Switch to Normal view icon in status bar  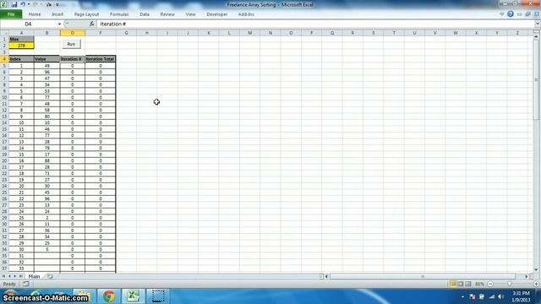(453, 284)
